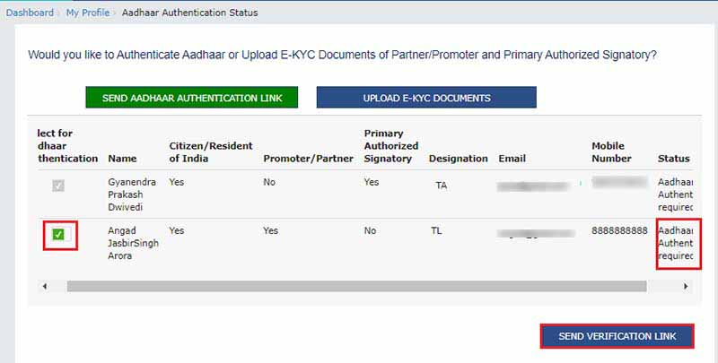The width and height of the screenshot is (718, 363).
Task: Click the Status column header
Action: click(673, 159)
